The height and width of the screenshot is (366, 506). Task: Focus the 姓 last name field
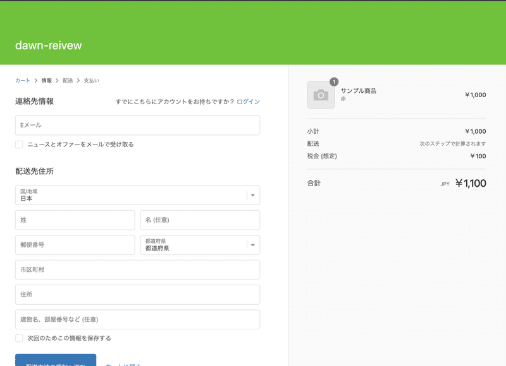(x=75, y=220)
